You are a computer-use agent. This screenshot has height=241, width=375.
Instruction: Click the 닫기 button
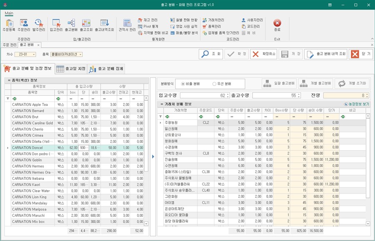(361, 54)
